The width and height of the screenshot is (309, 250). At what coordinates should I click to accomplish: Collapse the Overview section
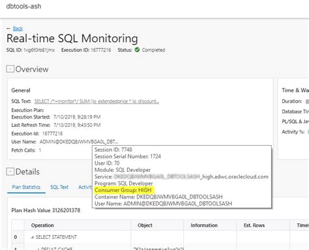[10, 69]
